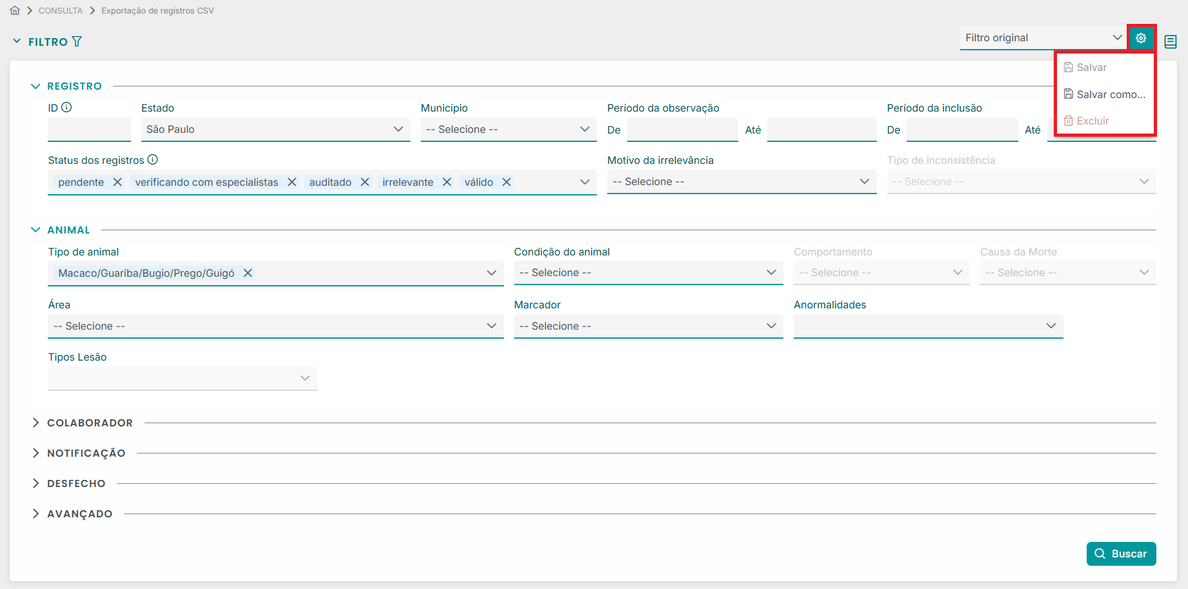The width and height of the screenshot is (1188, 589).
Task: Click the list panel icon beside gear
Action: pos(1170,42)
